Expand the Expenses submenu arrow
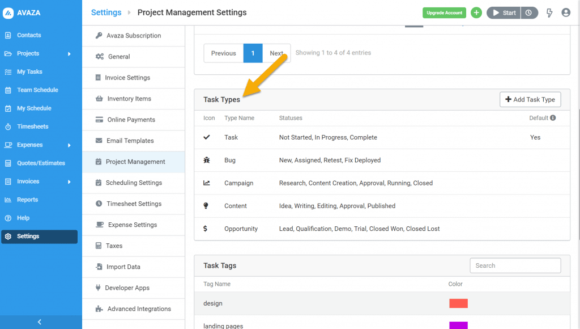580x329 pixels. [x=69, y=145]
